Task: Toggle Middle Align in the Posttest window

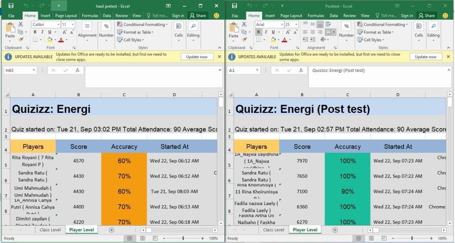Action: coord(312,25)
